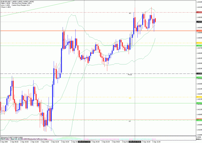202x143 pixels.
Task: Click the 3 Sep 02:30 time axis label
Action: pyautogui.click(x=105, y=142)
